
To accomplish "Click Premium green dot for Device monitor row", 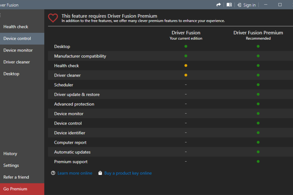I will pos(258,114).
